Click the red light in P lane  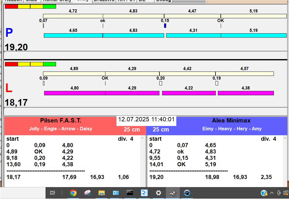pyautogui.click(x=11, y=6)
